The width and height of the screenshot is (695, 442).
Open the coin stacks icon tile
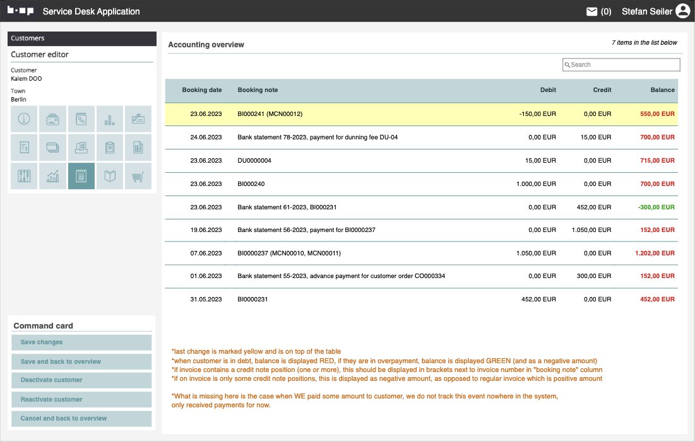[110, 119]
